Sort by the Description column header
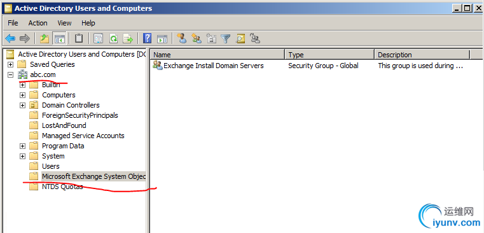This screenshot has width=484, height=233. pyautogui.click(x=422, y=55)
